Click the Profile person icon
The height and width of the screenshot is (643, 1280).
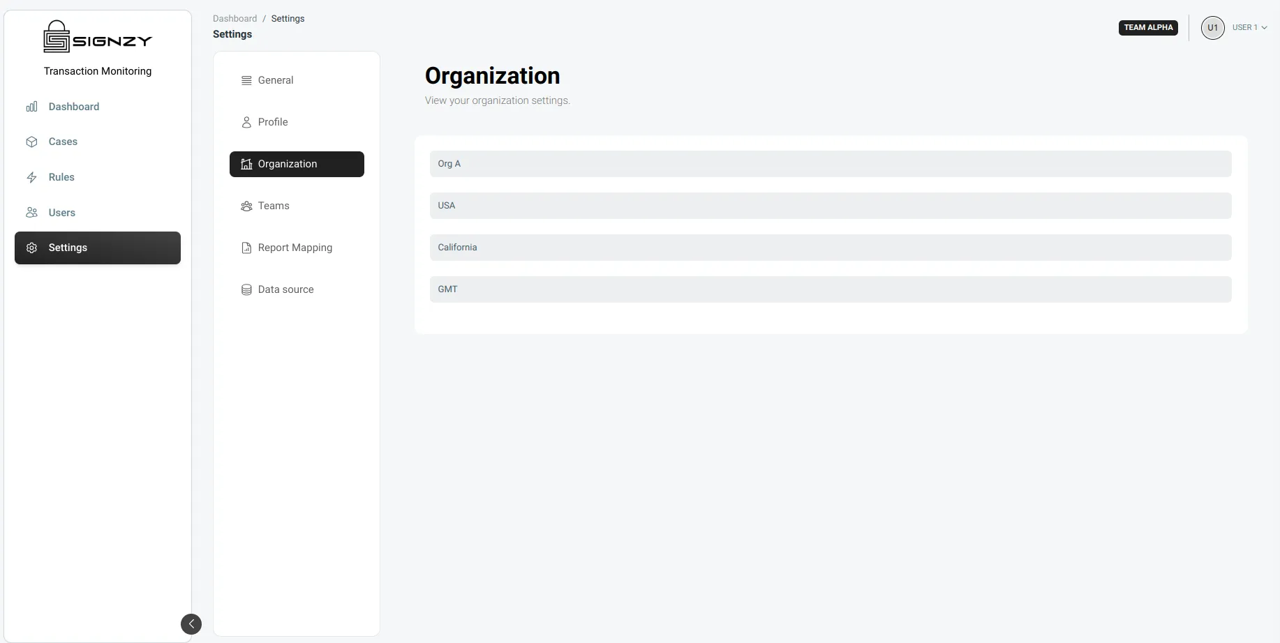246,122
